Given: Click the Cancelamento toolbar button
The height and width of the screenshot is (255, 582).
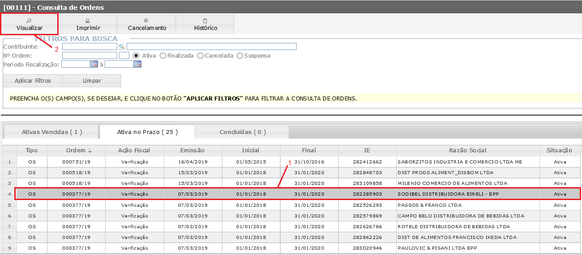Looking at the screenshot, I should (x=147, y=24).
